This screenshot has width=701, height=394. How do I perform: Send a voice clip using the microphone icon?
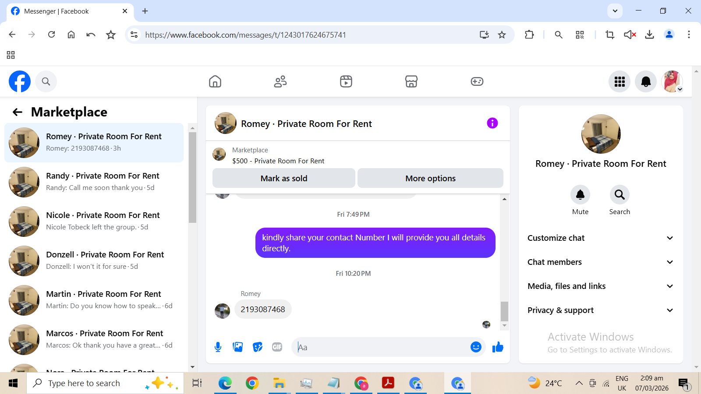218,347
